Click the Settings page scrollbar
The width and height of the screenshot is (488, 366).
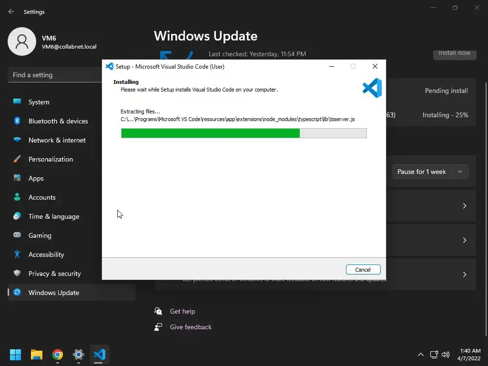[486, 209]
